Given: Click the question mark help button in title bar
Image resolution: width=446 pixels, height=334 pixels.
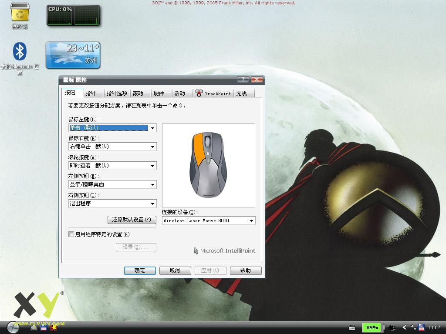Looking at the screenshot, I should [243, 80].
